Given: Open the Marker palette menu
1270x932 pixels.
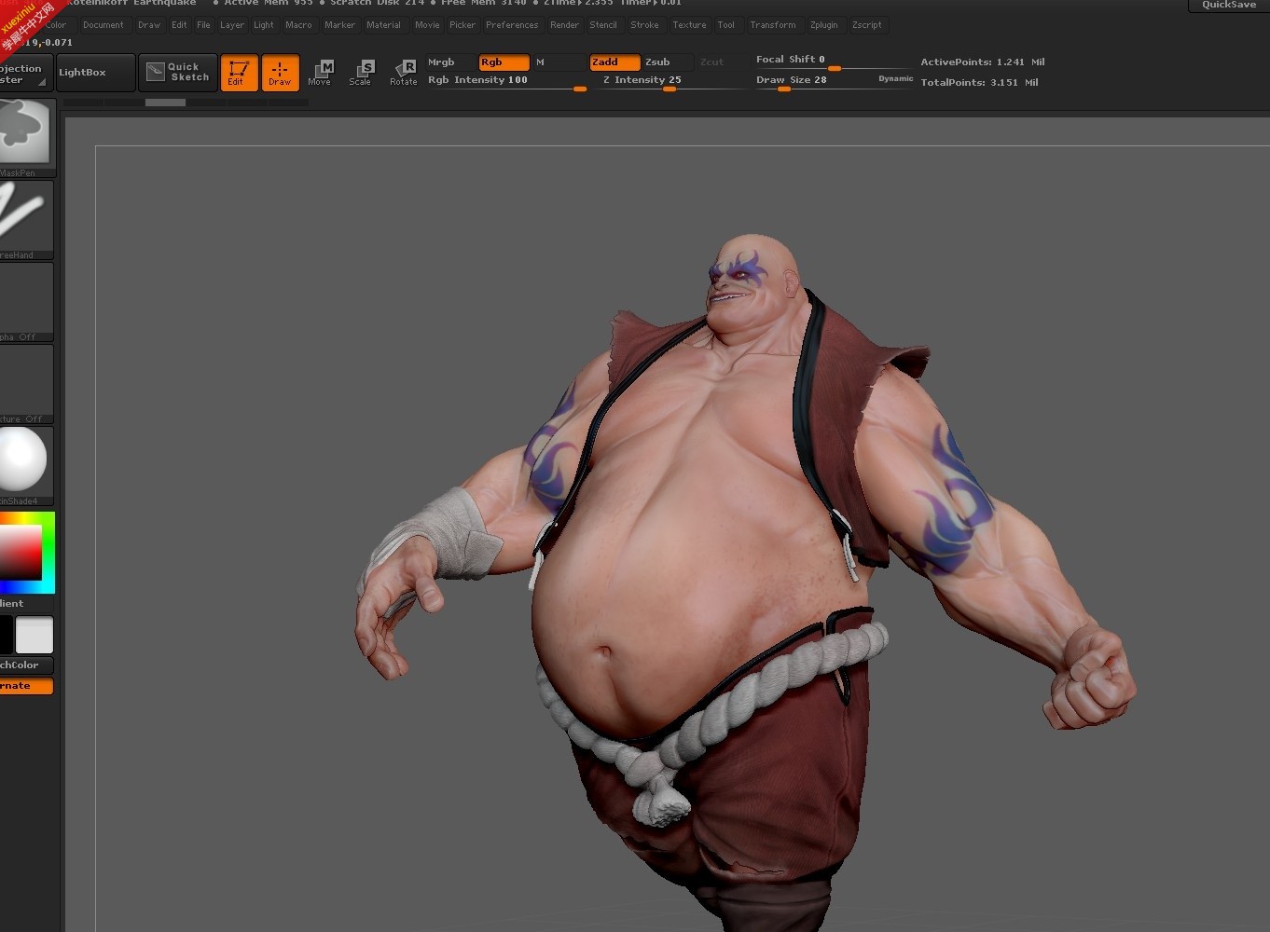Looking at the screenshot, I should point(339,25).
